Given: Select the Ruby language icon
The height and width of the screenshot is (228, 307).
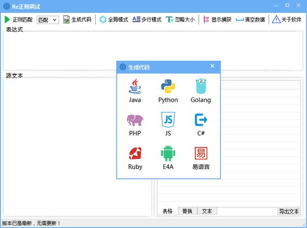Looking at the screenshot, I should (x=135, y=154).
